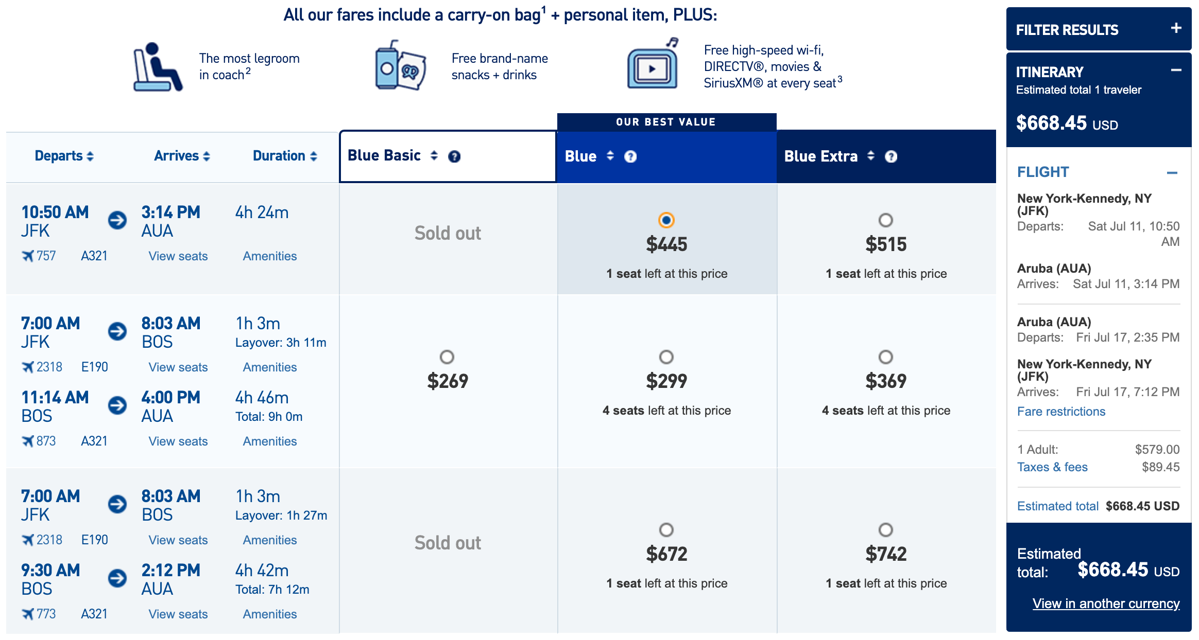Click the Blue Extra help question icon

pyautogui.click(x=890, y=156)
